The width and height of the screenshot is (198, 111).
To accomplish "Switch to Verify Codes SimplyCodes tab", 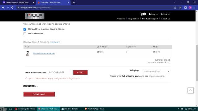I will [17, 2].
